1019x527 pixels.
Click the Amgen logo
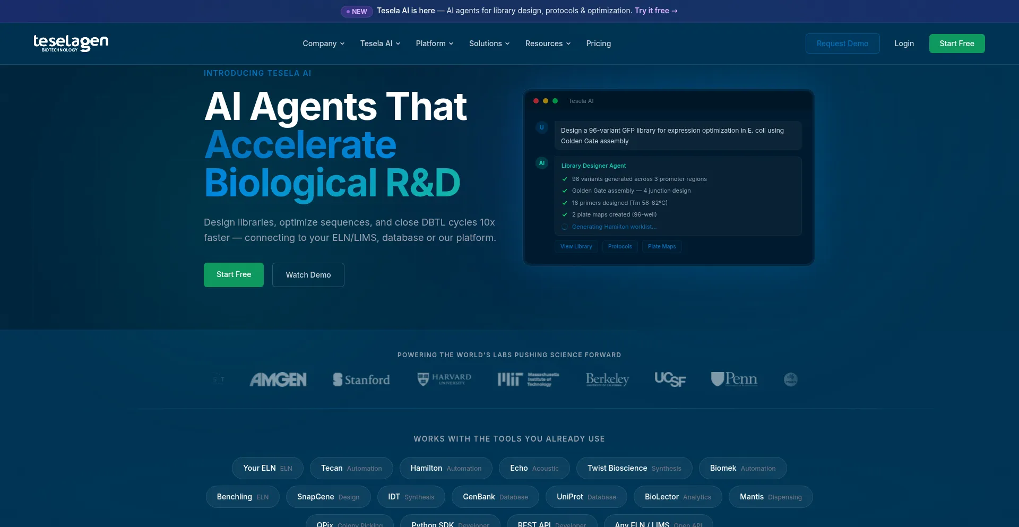point(278,379)
